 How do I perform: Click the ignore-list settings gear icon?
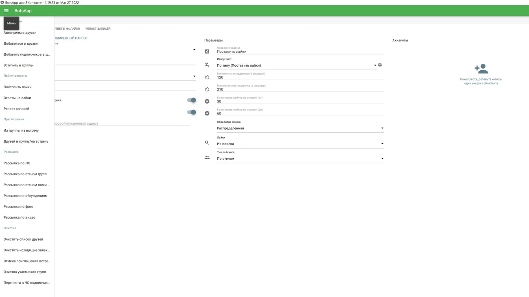380,65
